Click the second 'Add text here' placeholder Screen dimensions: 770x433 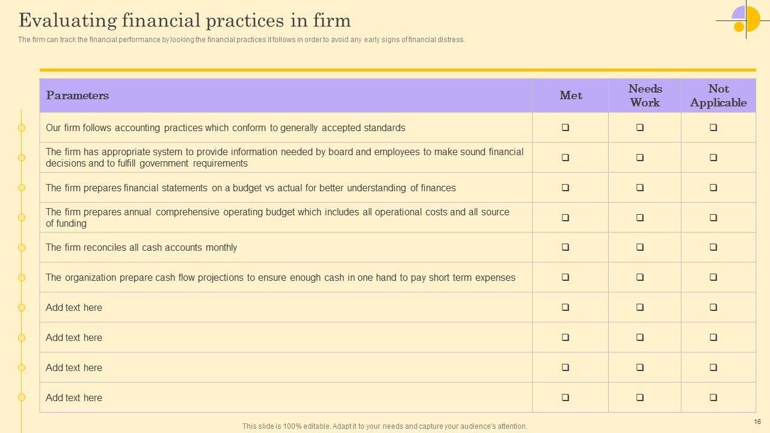tap(74, 337)
